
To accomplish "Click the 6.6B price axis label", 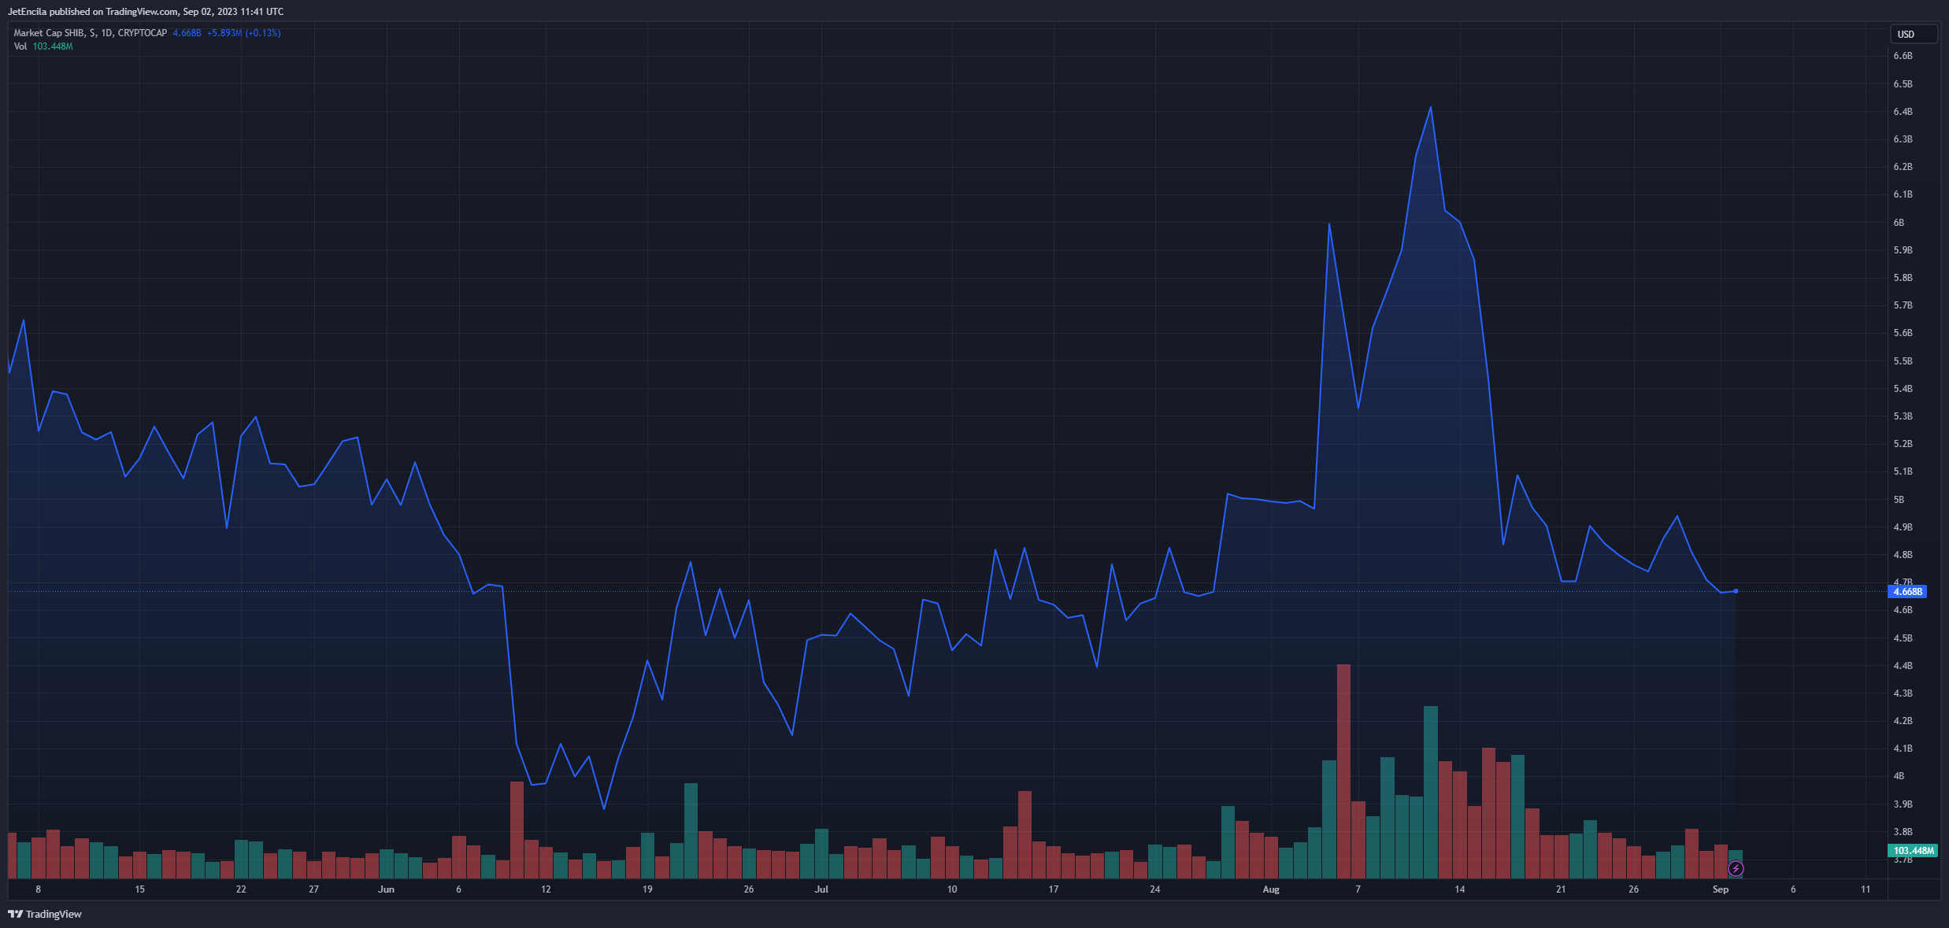I will coord(1903,56).
